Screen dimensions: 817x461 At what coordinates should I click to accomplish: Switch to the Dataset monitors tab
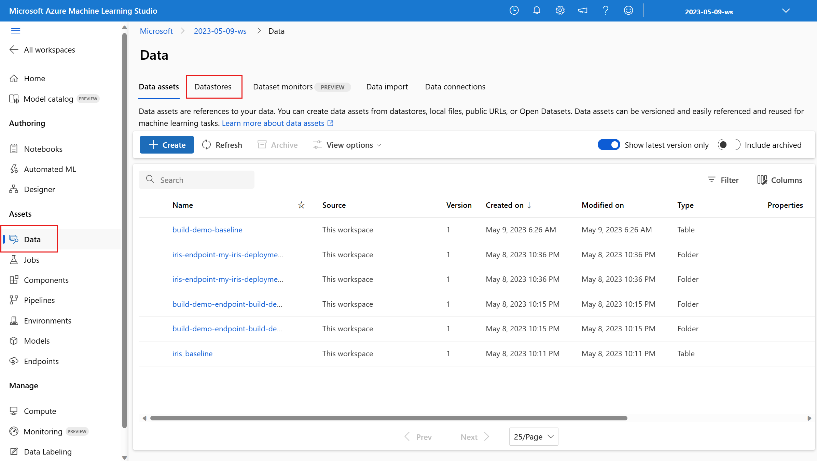282,86
